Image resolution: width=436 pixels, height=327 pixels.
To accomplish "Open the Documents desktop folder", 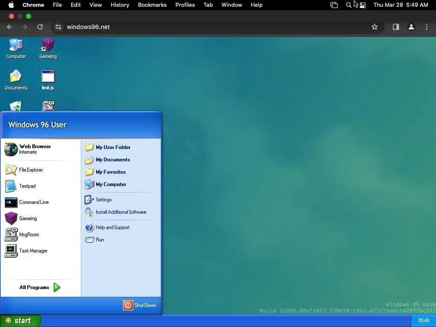I will (16, 80).
